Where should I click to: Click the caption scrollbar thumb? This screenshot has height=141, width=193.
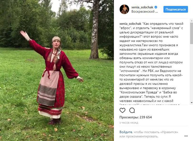tap(192, 33)
